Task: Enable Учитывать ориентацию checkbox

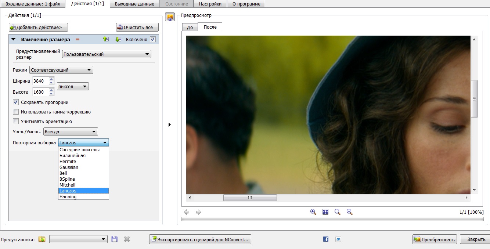Action: (x=16, y=121)
